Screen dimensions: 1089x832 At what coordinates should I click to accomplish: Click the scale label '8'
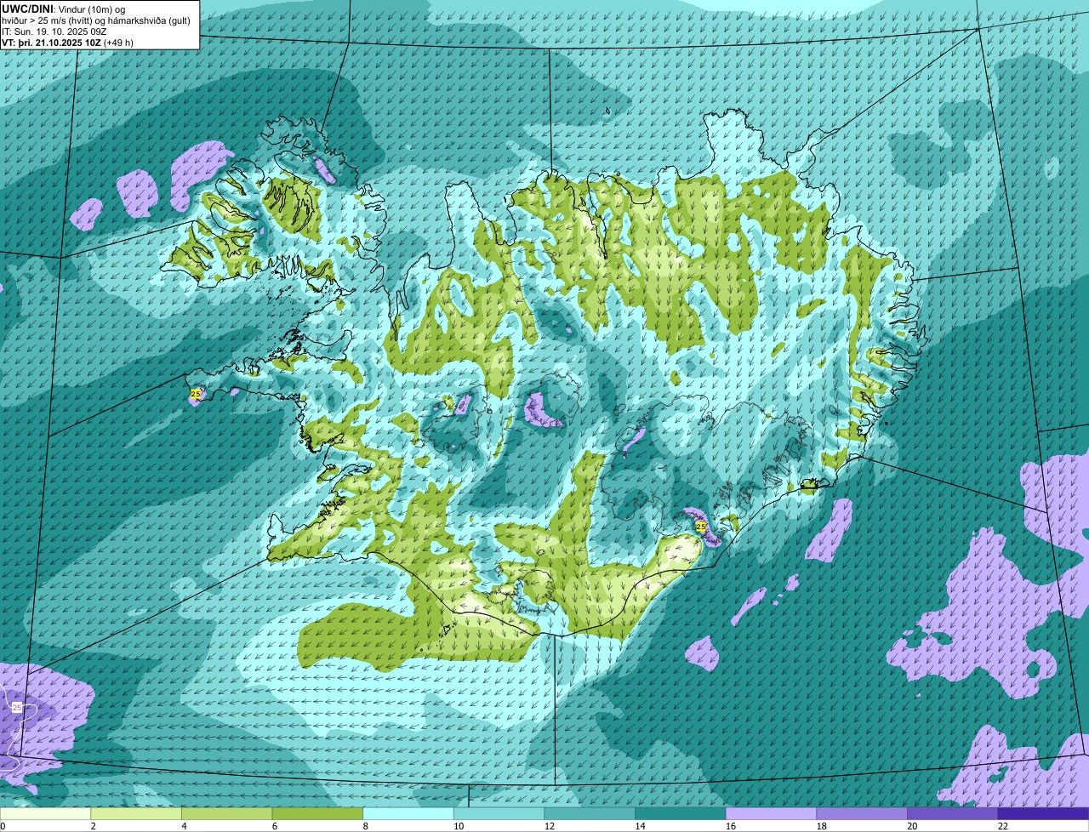coord(364,826)
